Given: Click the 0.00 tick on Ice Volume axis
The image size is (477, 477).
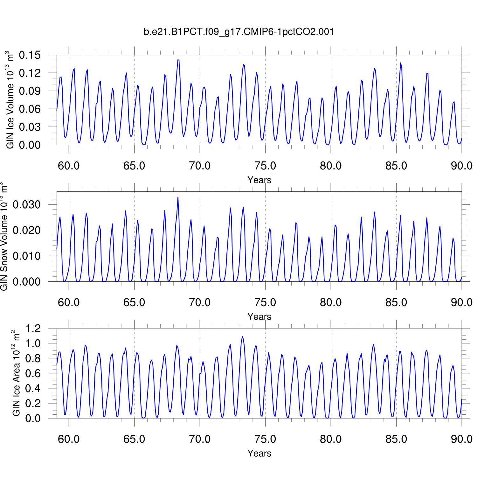Looking at the screenshot, I should coord(30,145).
